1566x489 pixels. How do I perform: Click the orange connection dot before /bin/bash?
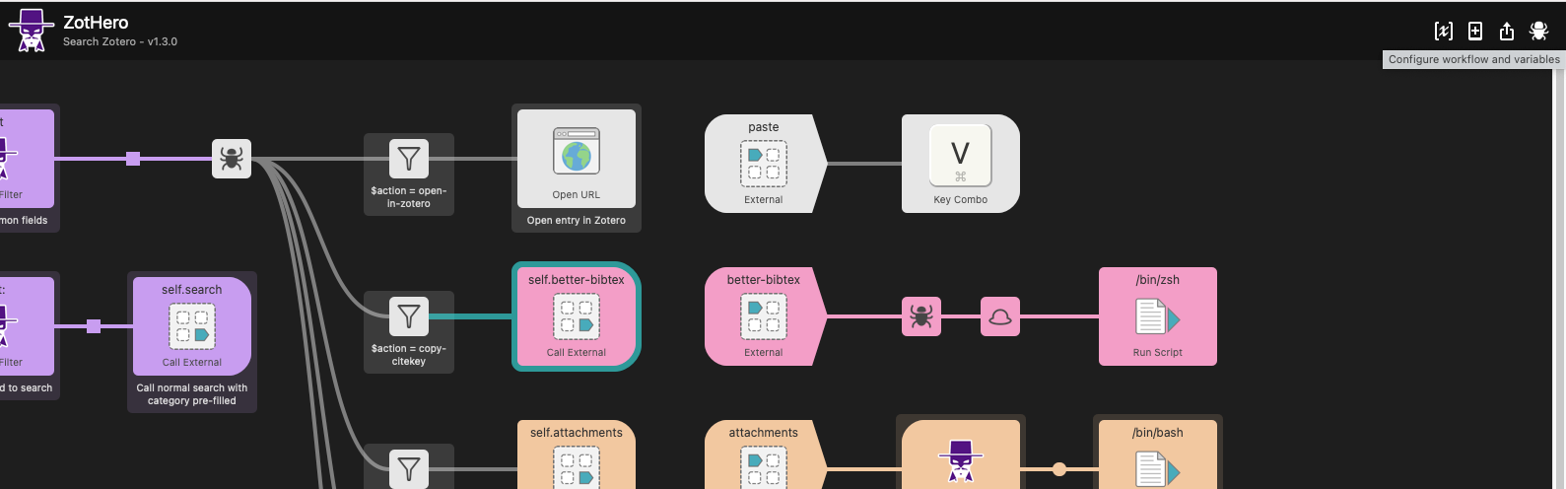click(1059, 469)
